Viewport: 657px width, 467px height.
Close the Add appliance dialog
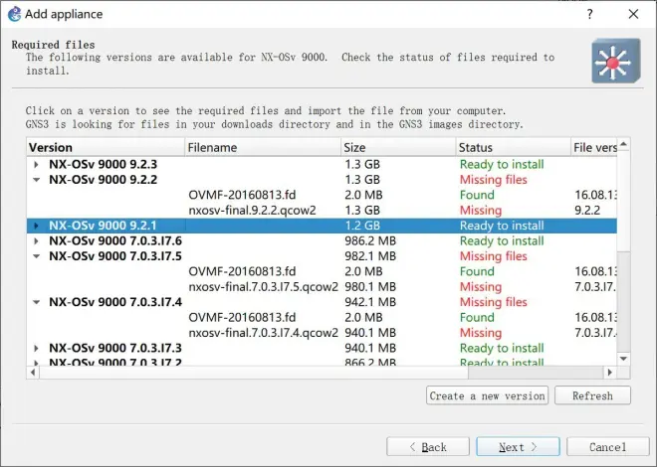point(633,14)
